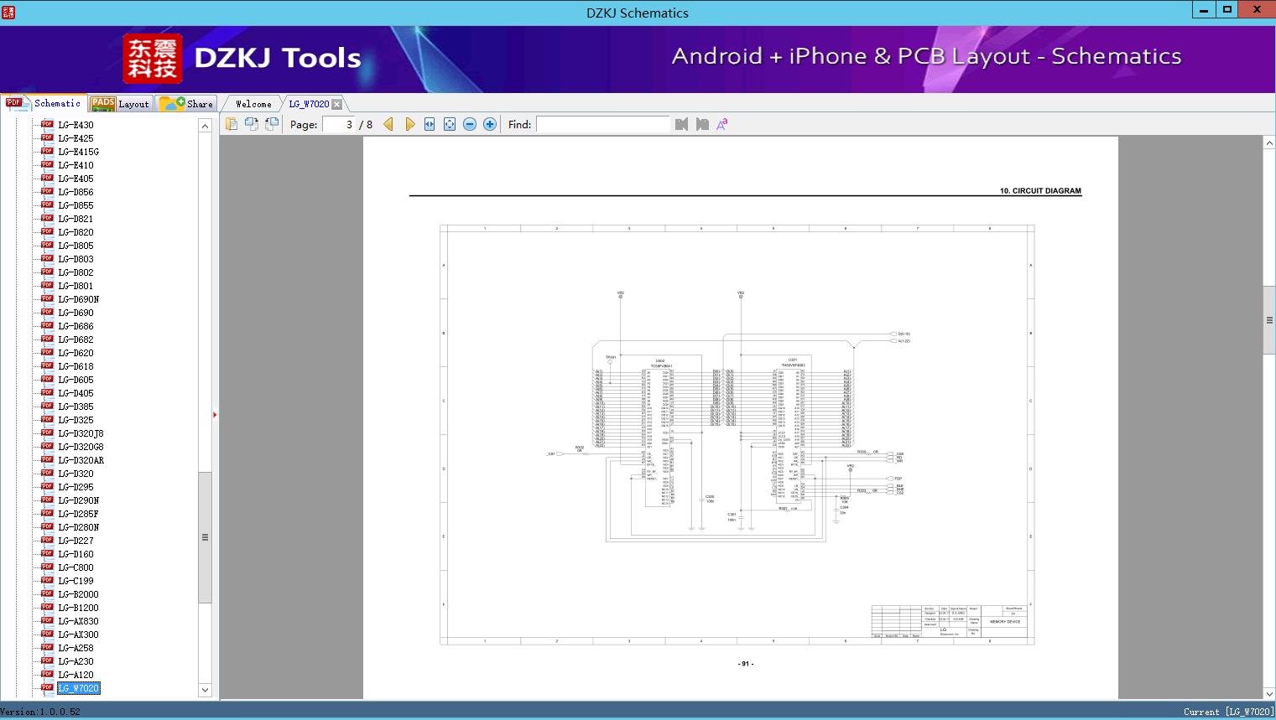The width and height of the screenshot is (1276, 720).
Task: Click the rotate clockwise icon
Action: (272, 124)
